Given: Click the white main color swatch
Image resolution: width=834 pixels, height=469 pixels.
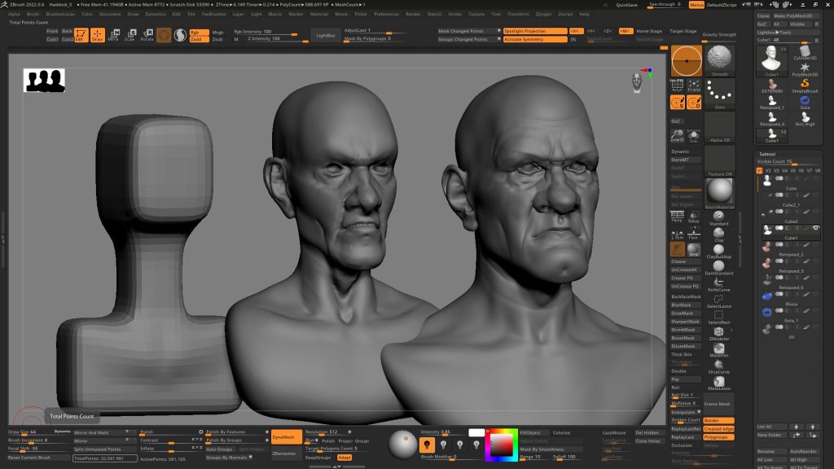Looking at the screenshot, I should pyautogui.click(x=476, y=432).
